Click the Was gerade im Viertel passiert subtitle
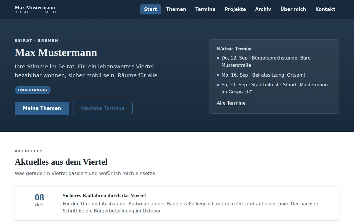This screenshot has height=221, width=354. 86,174
